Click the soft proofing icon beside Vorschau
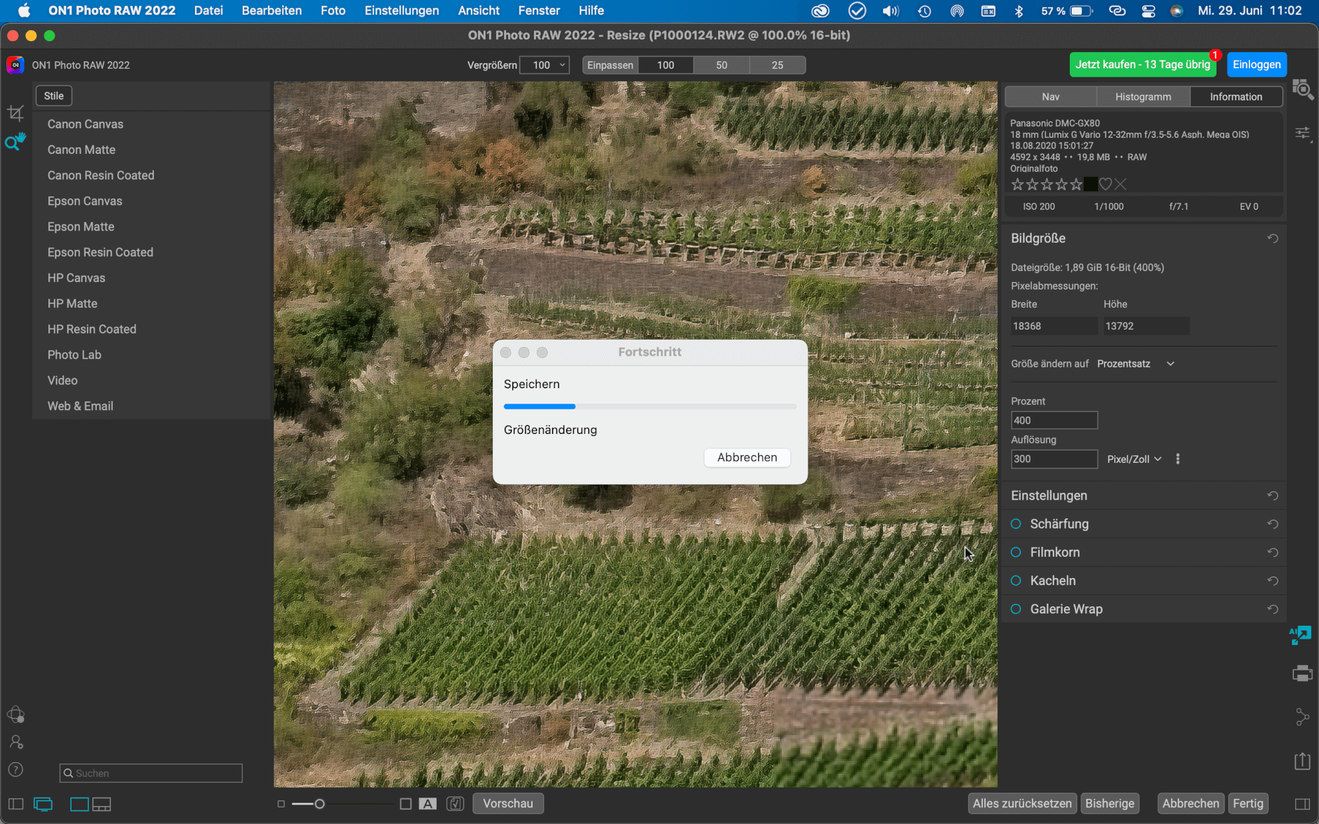Screen dimensions: 1319x824 click(x=455, y=803)
